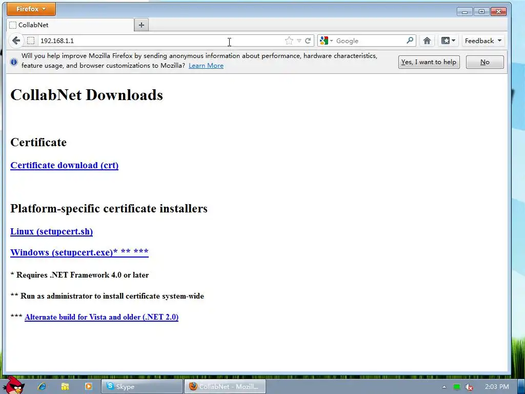
Task: Maximize the Firefox window
Action: point(481,12)
